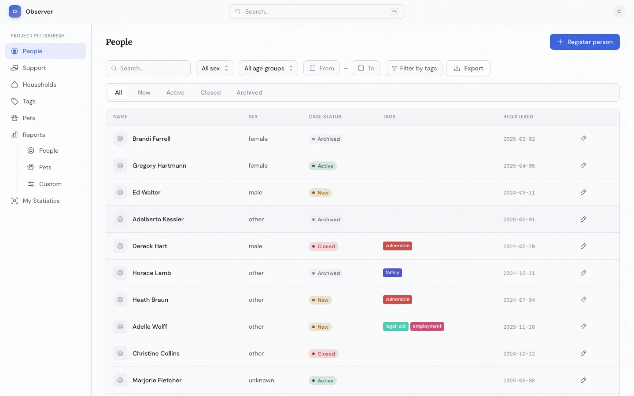
Task: Edit Marjorie Fletcher with pencil icon
Action: click(583, 380)
